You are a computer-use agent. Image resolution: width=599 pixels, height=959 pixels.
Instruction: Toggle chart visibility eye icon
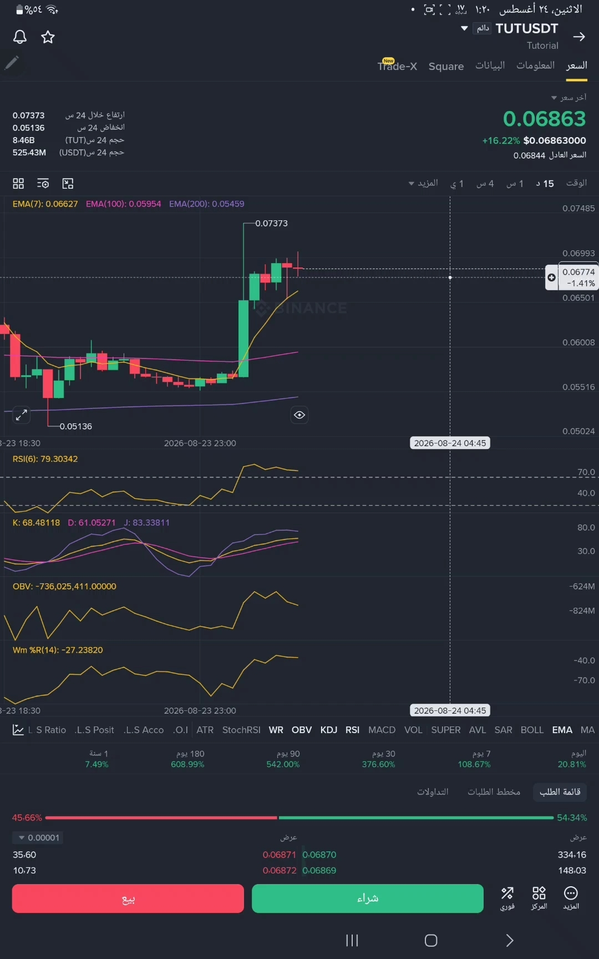click(x=299, y=415)
